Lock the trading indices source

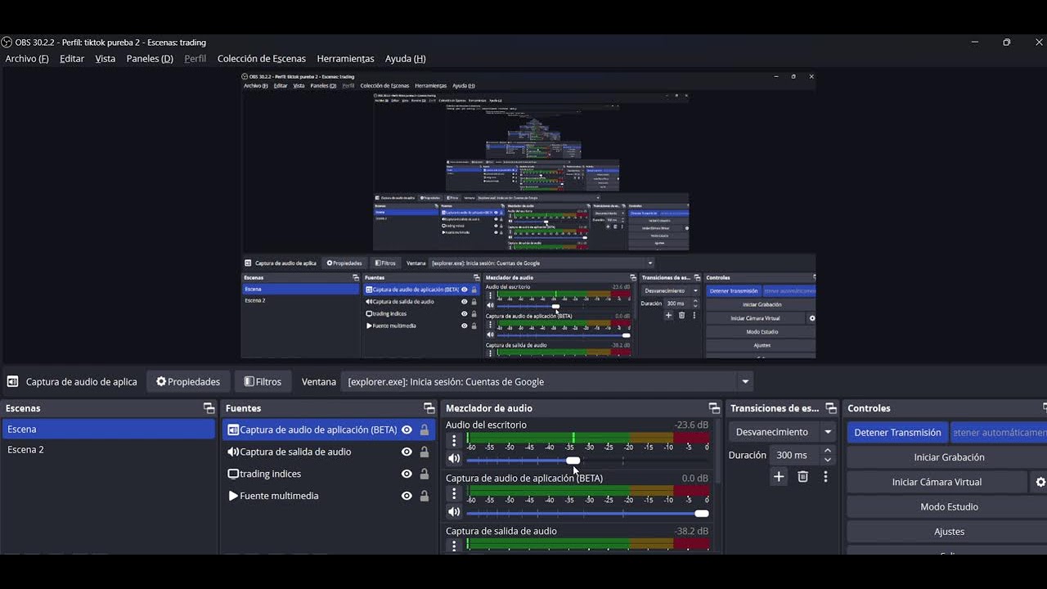(x=424, y=474)
